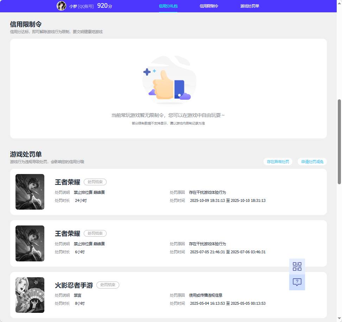Click the 存在异常处罚 button
The image size is (342, 322).
pyautogui.click(x=278, y=162)
